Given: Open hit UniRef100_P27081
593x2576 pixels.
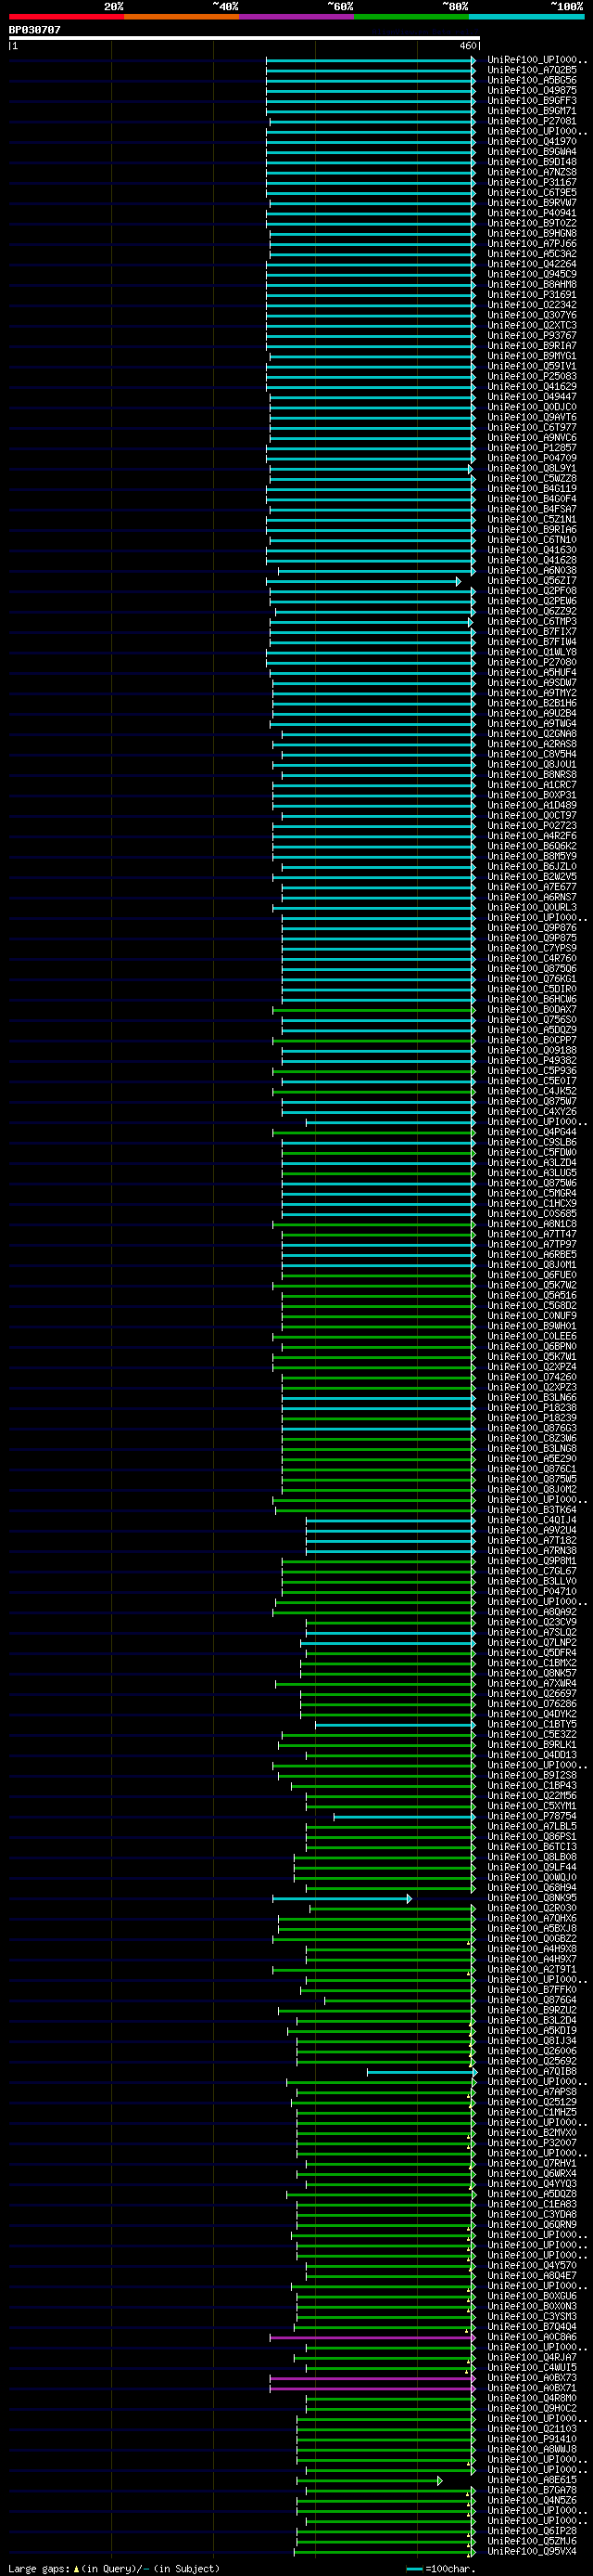Looking at the screenshot, I should 531,121.
